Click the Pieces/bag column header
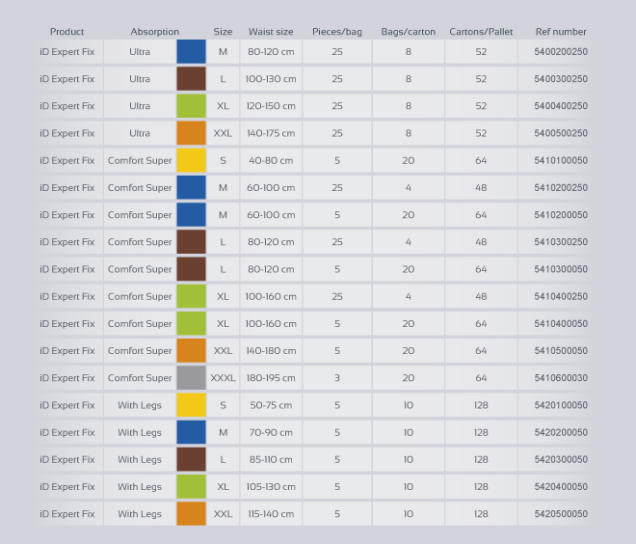Viewport: 636px width, 544px height. point(337,32)
